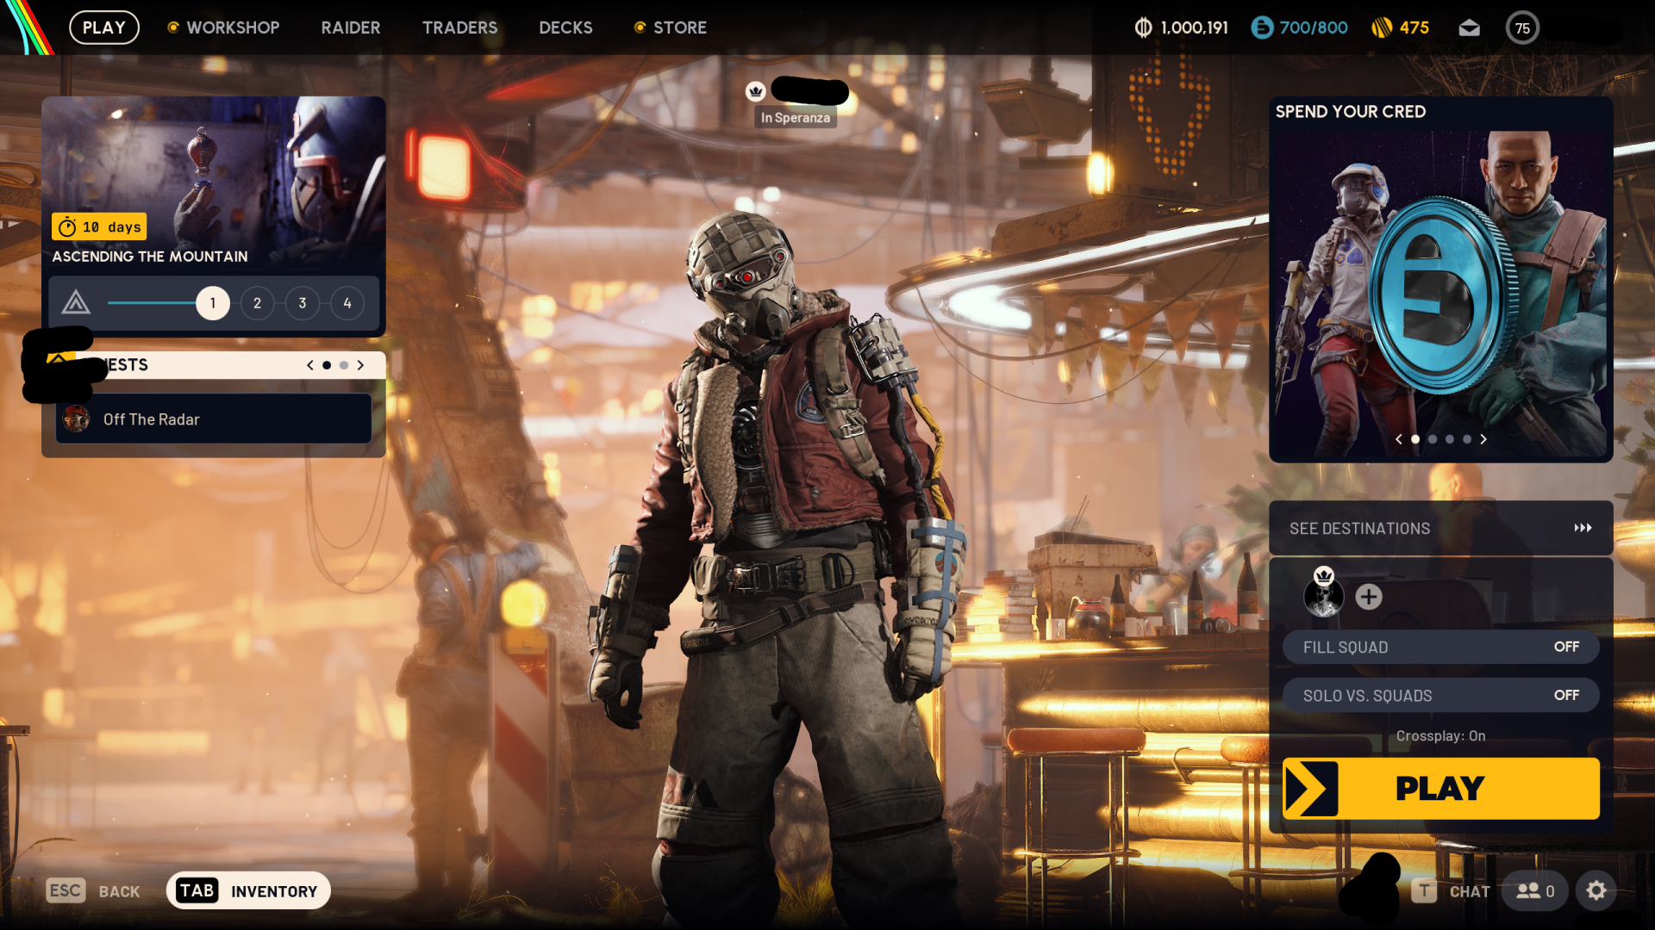Select stage 2 of the event track
1655x930 pixels.
(257, 303)
